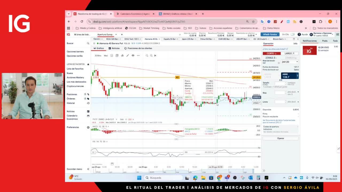Click the ABRIR 139.7 price button
Image resolution: width=342 pixels, height=192 pixels.
point(290,76)
